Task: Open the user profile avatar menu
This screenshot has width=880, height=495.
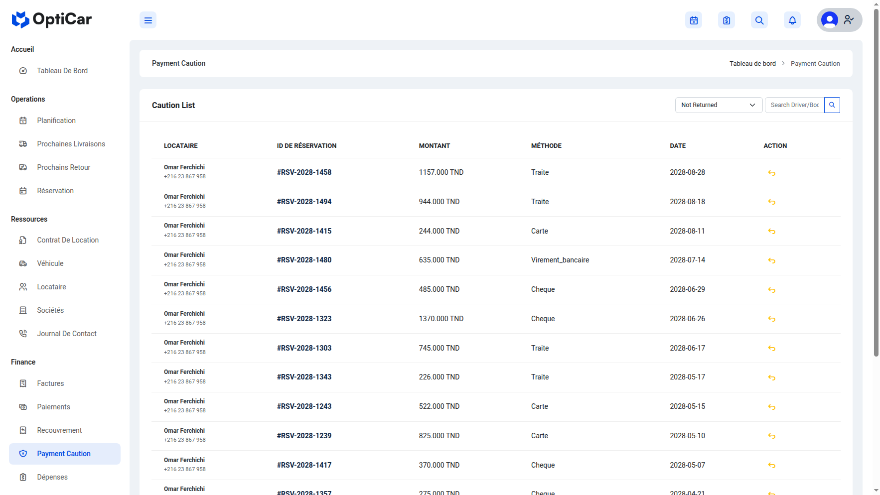Action: (x=839, y=20)
